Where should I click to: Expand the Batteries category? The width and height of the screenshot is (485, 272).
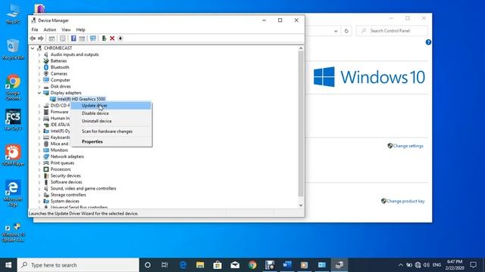pos(39,61)
